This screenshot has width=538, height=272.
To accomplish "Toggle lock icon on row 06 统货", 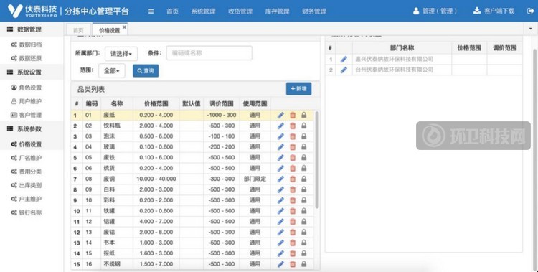I will pos(303,168).
